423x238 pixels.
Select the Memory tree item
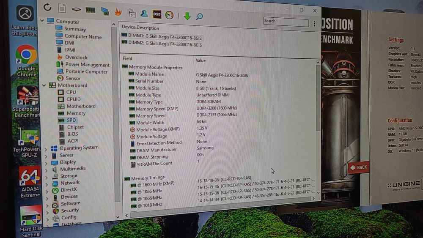76,113
